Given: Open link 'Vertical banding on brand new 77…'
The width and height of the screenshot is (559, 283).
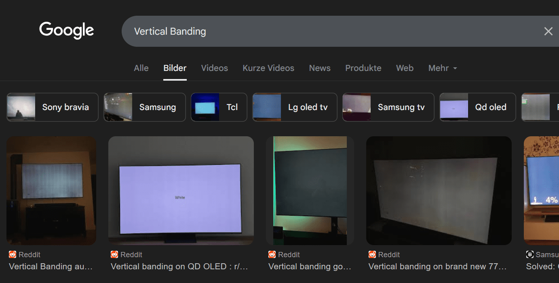Looking at the screenshot, I should 438,266.
